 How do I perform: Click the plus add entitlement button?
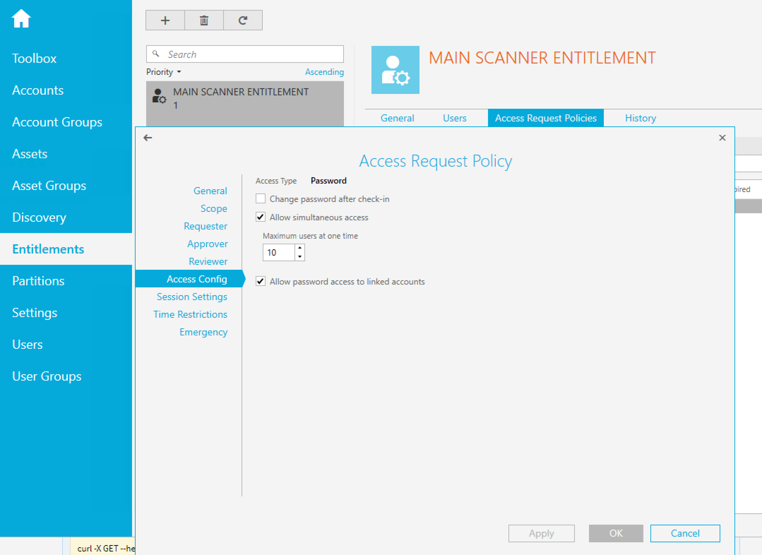pos(165,20)
